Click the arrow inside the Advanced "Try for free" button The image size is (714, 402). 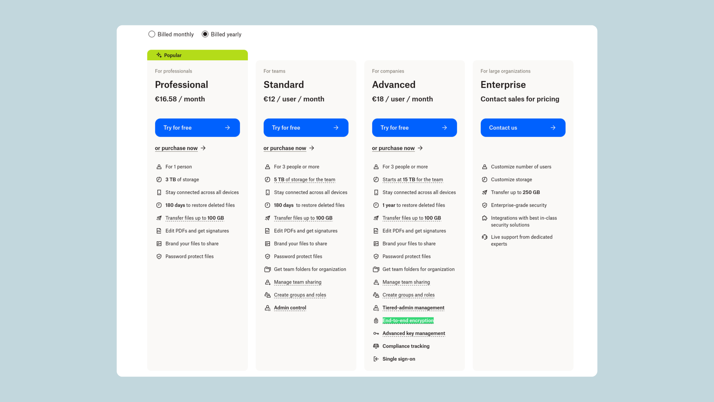[444, 127]
